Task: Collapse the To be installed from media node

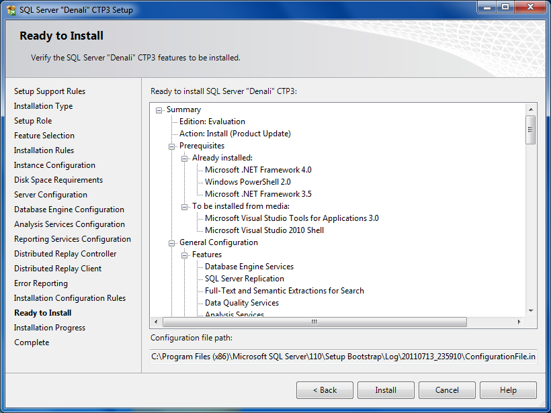Action: click(184, 207)
